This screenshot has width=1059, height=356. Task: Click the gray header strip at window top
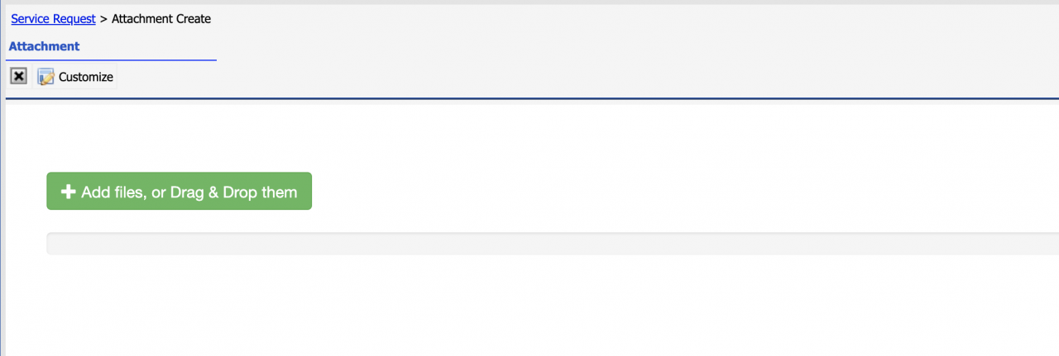529,2
